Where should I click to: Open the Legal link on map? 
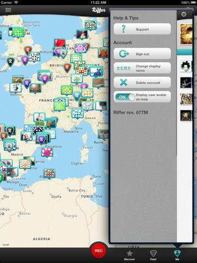pos(5,244)
